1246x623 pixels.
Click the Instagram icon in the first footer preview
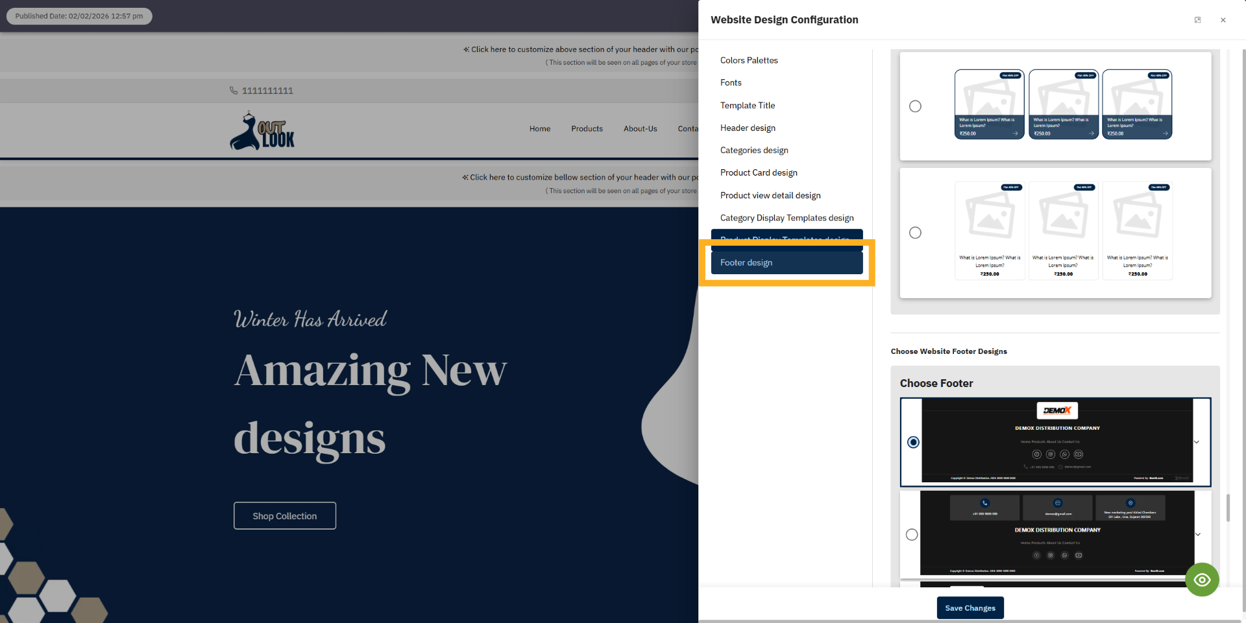(x=1051, y=454)
